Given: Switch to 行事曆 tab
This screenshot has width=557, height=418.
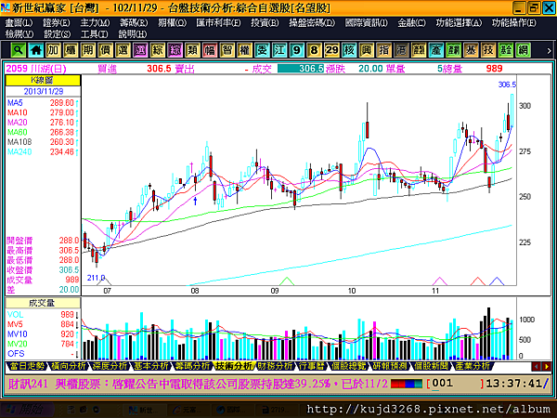Looking at the screenshot, I should 312,366.
